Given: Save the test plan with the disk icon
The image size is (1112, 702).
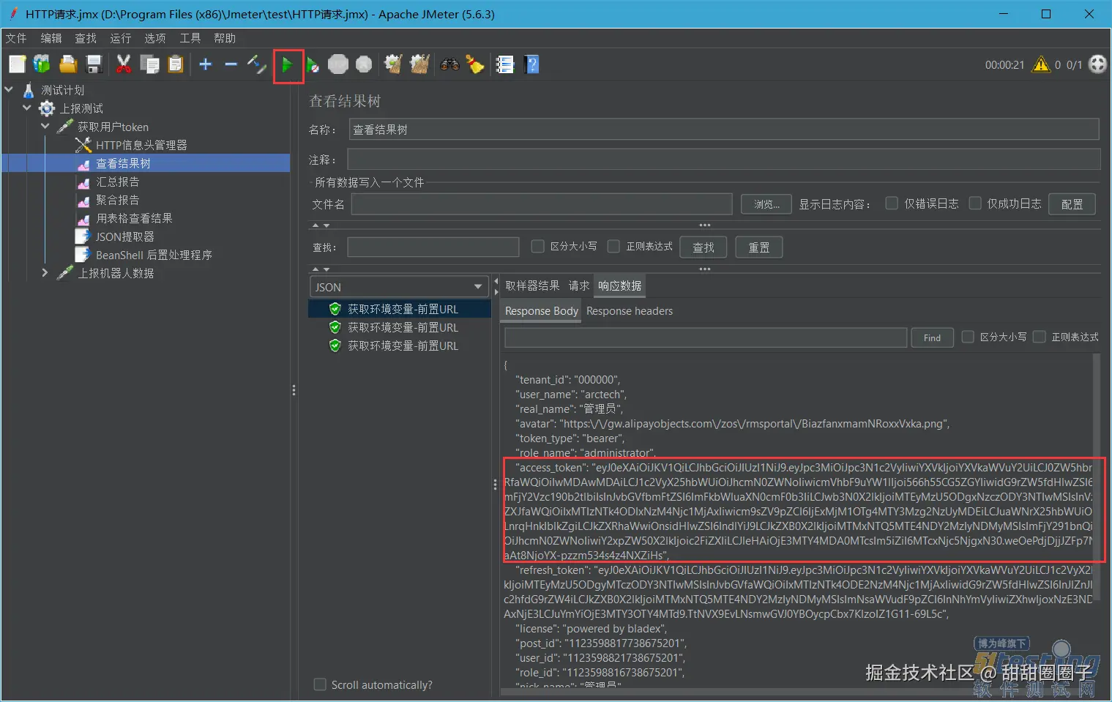Looking at the screenshot, I should point(94,64).
